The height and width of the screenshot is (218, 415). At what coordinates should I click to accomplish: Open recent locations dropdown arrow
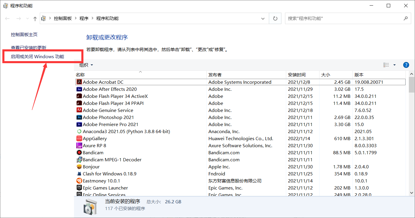27,19
